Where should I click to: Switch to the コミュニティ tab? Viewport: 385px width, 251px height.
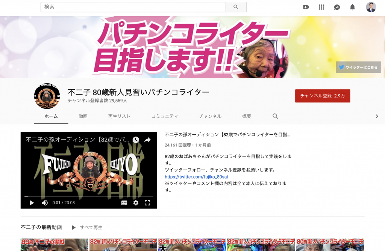(165, 116)
